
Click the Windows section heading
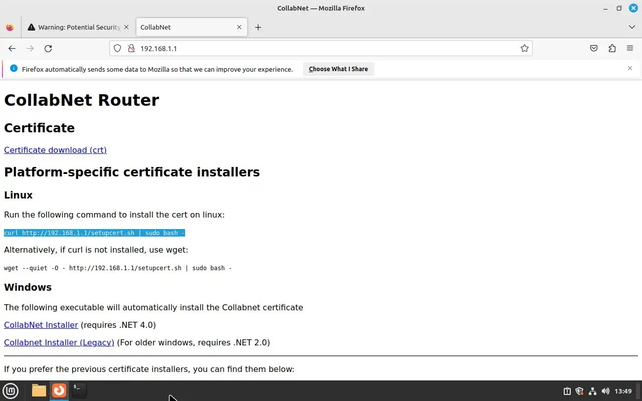click(x=28, y=287)
